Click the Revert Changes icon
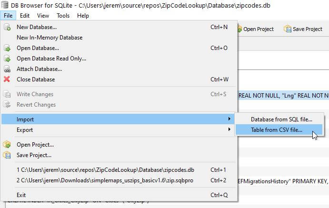Viewport: 329px width, 208px height. (x=7, y=105)
